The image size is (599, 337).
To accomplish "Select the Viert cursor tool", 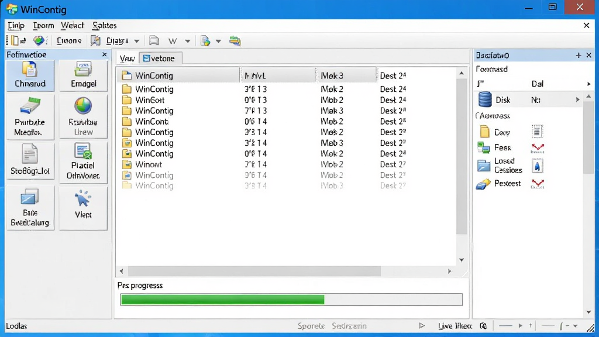I will [83, 208].
